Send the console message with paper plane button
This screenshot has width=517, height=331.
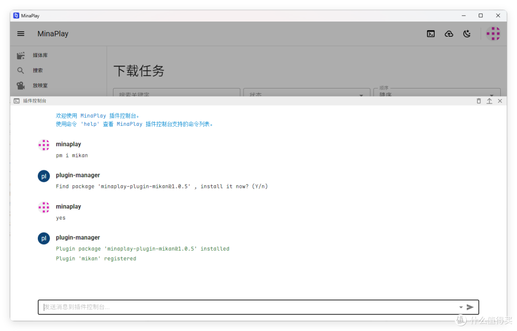click(470, 307)
